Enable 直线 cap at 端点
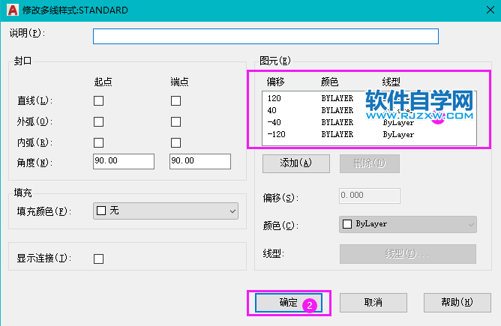 [175, 101]
